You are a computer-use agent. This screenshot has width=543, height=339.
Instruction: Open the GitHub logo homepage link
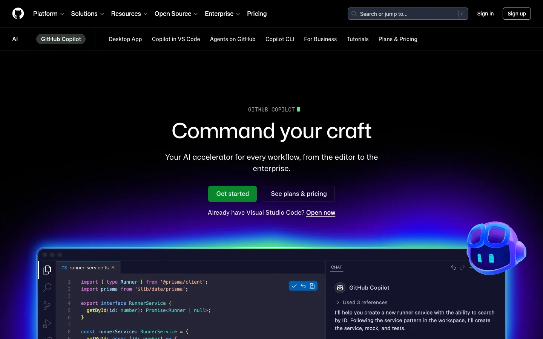click(x=18, y=14)
